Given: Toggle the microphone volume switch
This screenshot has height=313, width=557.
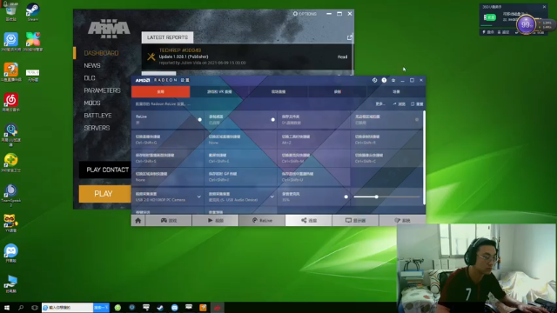Looking at the screenshot, I should 346,196.
